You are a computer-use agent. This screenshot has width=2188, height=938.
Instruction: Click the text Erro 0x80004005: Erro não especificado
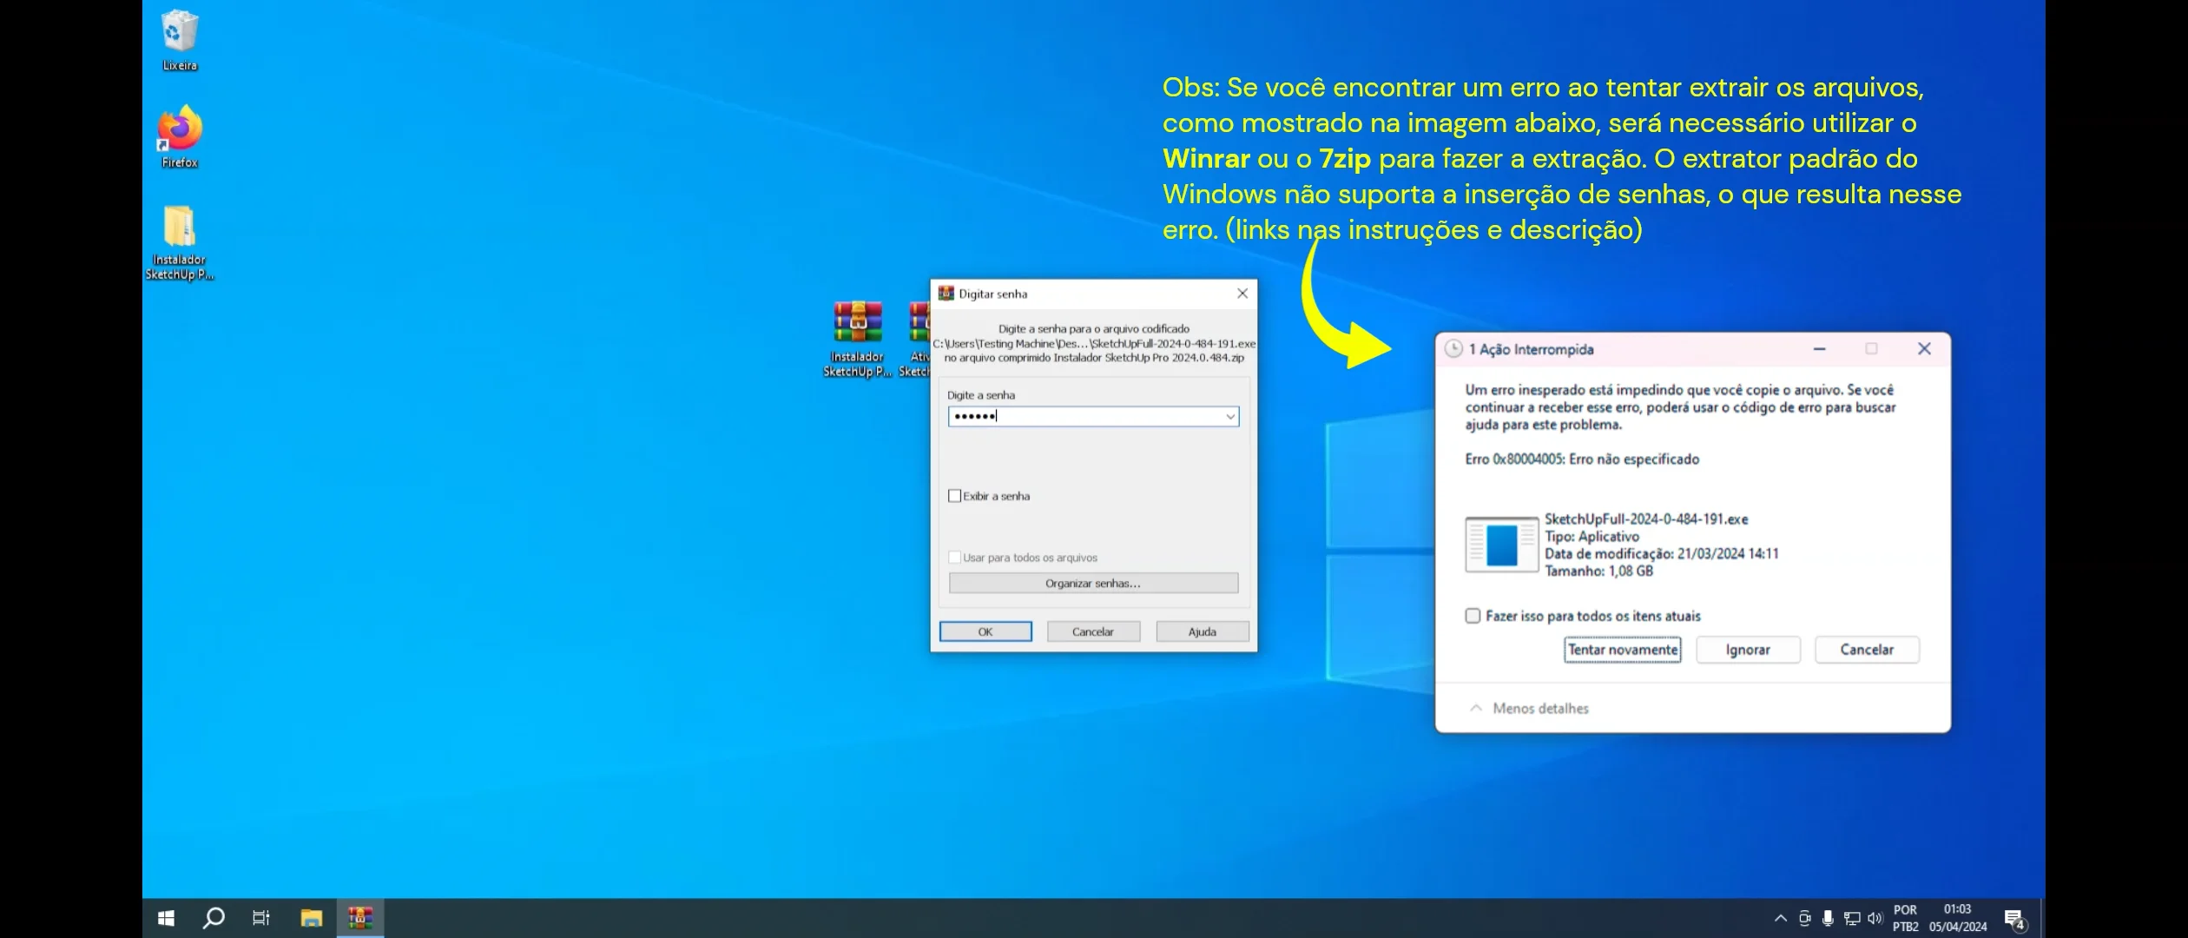[1582, 459]
